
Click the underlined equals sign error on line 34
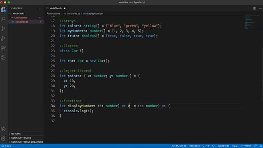[x=135, y=106]
